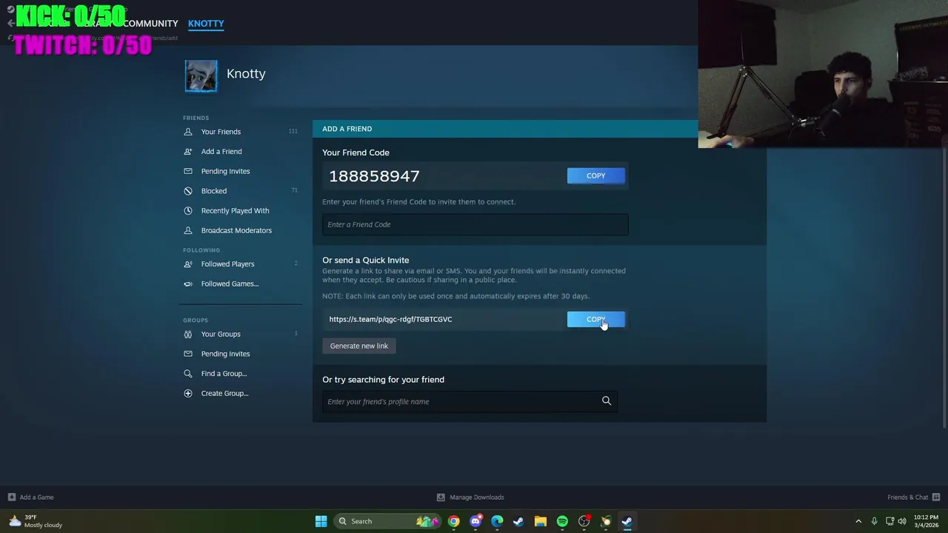Focus the Enter a Friend Code field
Screen dimensions: 948x533
(475, 224)
